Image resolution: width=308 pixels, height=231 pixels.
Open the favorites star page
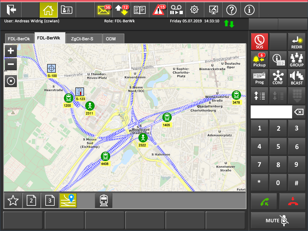point(13,201)
